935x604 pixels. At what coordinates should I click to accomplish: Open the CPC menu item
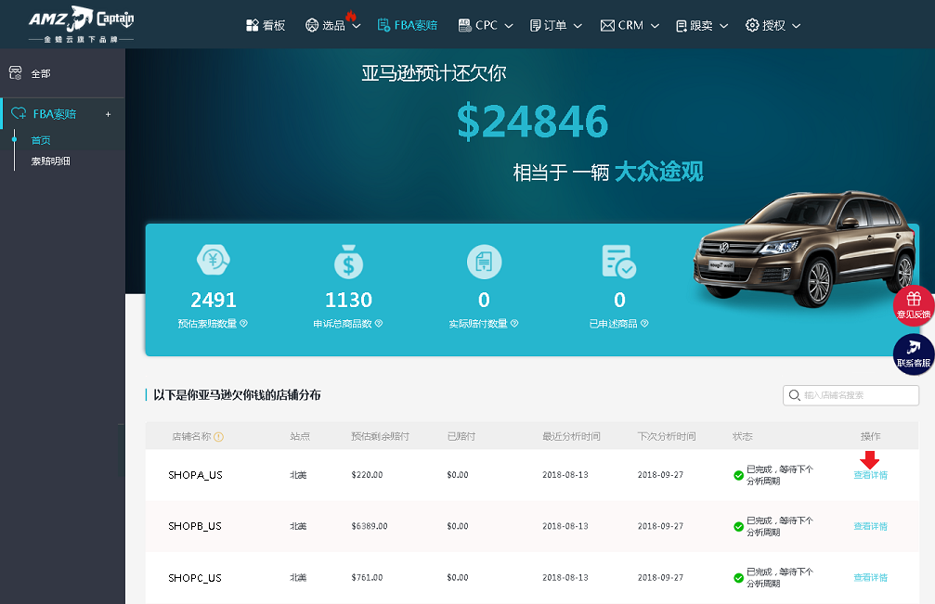click(x=478, y=25)
